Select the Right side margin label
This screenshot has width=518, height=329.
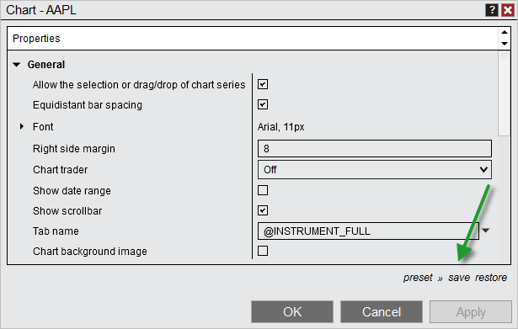[x=74, y=149]
